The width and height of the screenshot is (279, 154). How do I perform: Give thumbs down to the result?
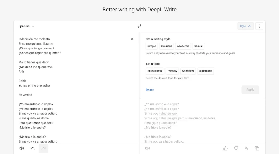236,148
